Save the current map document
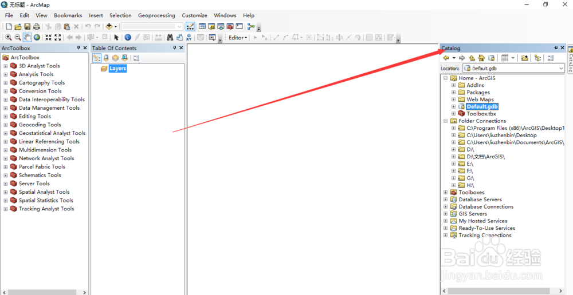Image resolution: width=573 pixels, height=295 pixels. [28, 26]
